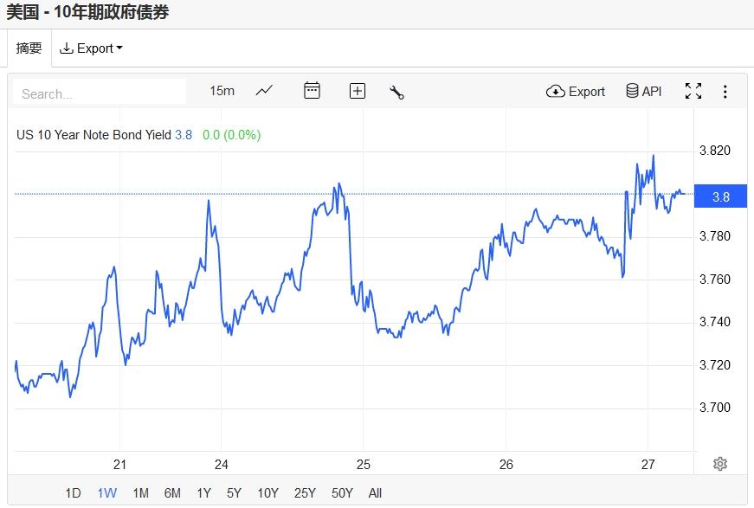Open the calendar date range picker
Image resolution: width=754 pixels, height=508 pixels.
312,91
